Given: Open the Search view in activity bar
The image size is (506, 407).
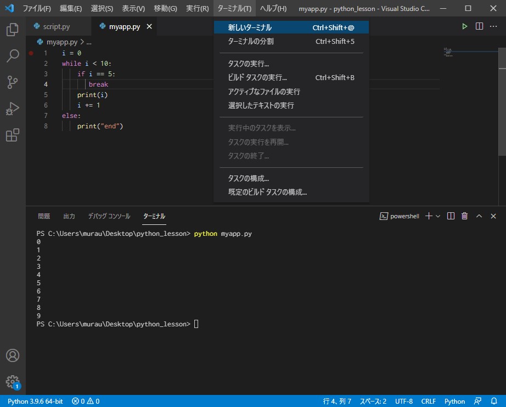Looking at the screenshot, I should pos(13,55).
